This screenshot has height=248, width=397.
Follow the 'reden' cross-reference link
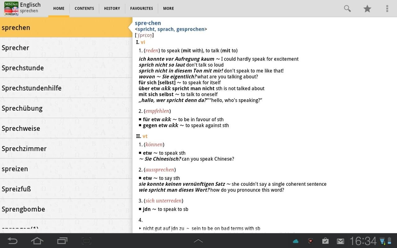(x=152, y=51)
